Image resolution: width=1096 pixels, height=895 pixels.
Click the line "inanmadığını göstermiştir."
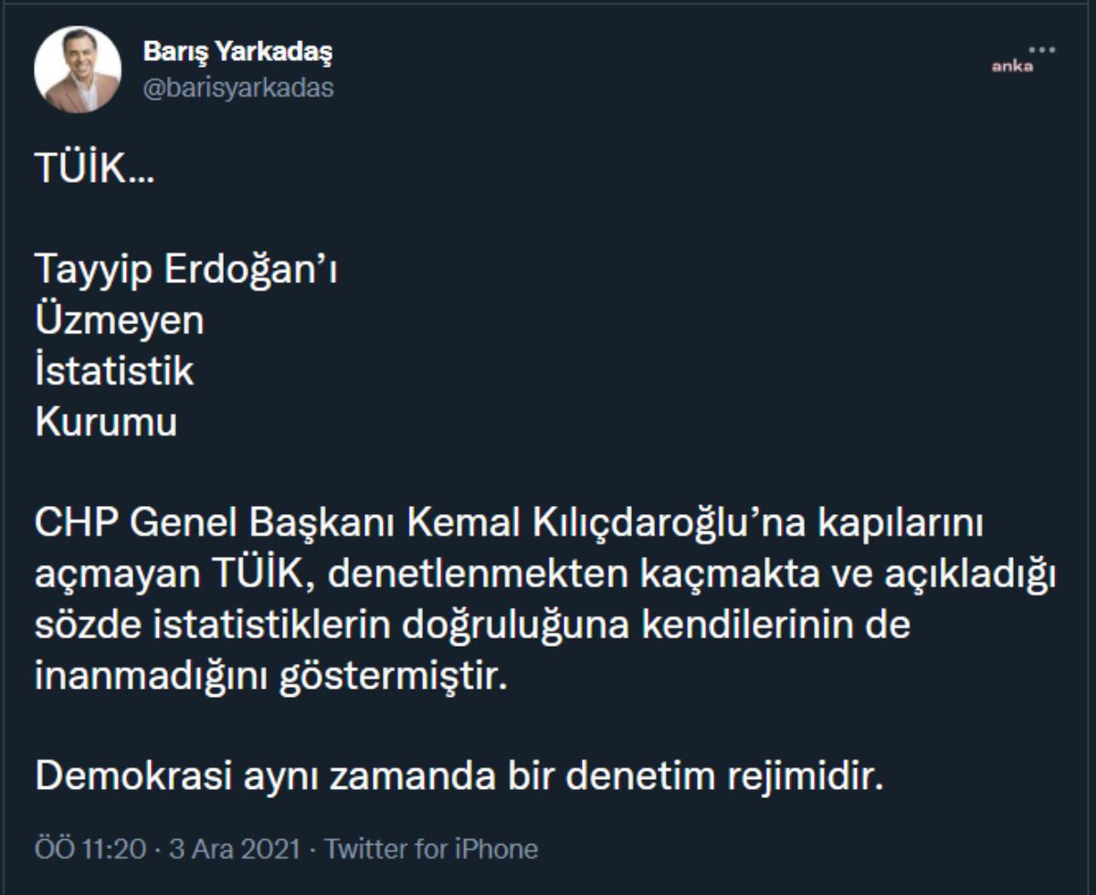(269, 678)
